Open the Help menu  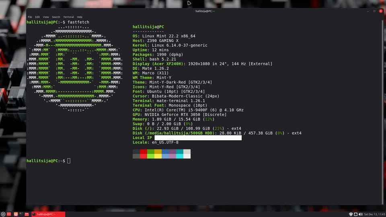[80, 17]
